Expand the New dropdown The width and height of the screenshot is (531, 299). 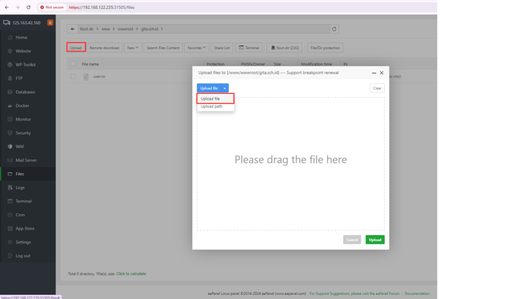(133, 48)
